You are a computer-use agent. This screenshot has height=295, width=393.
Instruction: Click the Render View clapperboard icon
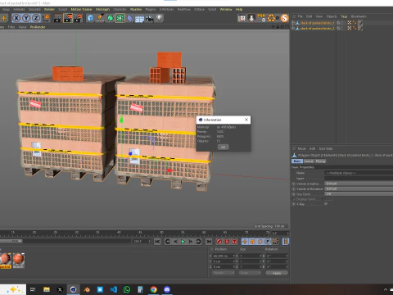tap(57, 18)
